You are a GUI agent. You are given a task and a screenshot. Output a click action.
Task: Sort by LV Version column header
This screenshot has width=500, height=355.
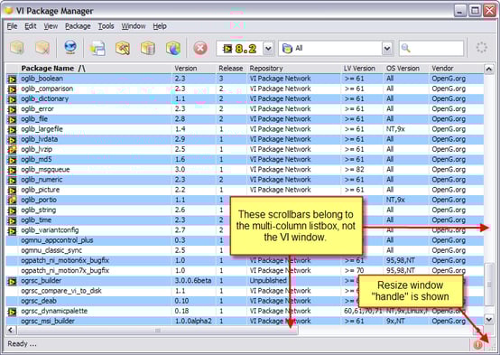(x=359, y=69)
